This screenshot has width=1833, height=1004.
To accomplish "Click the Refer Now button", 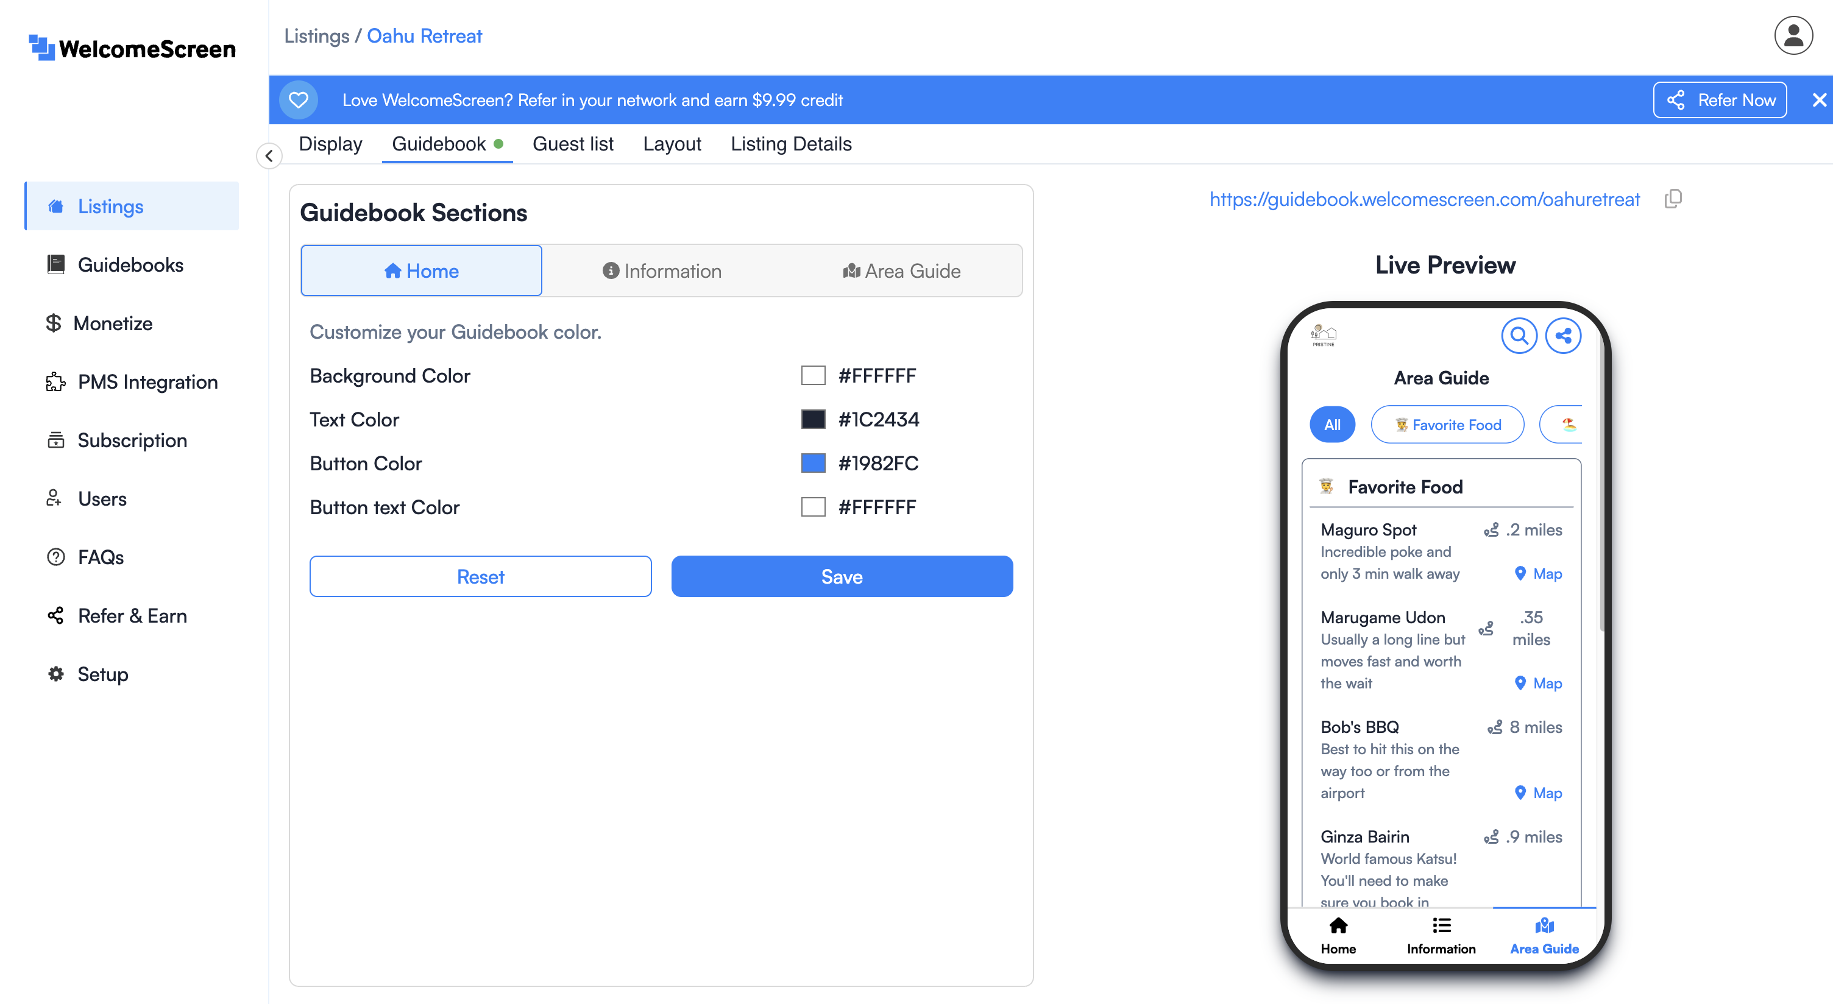I will (x=1719, y=100).
